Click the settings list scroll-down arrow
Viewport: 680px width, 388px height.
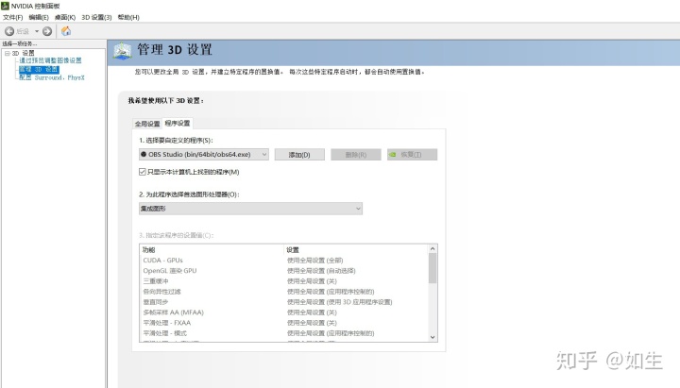(x=433, y=337)
